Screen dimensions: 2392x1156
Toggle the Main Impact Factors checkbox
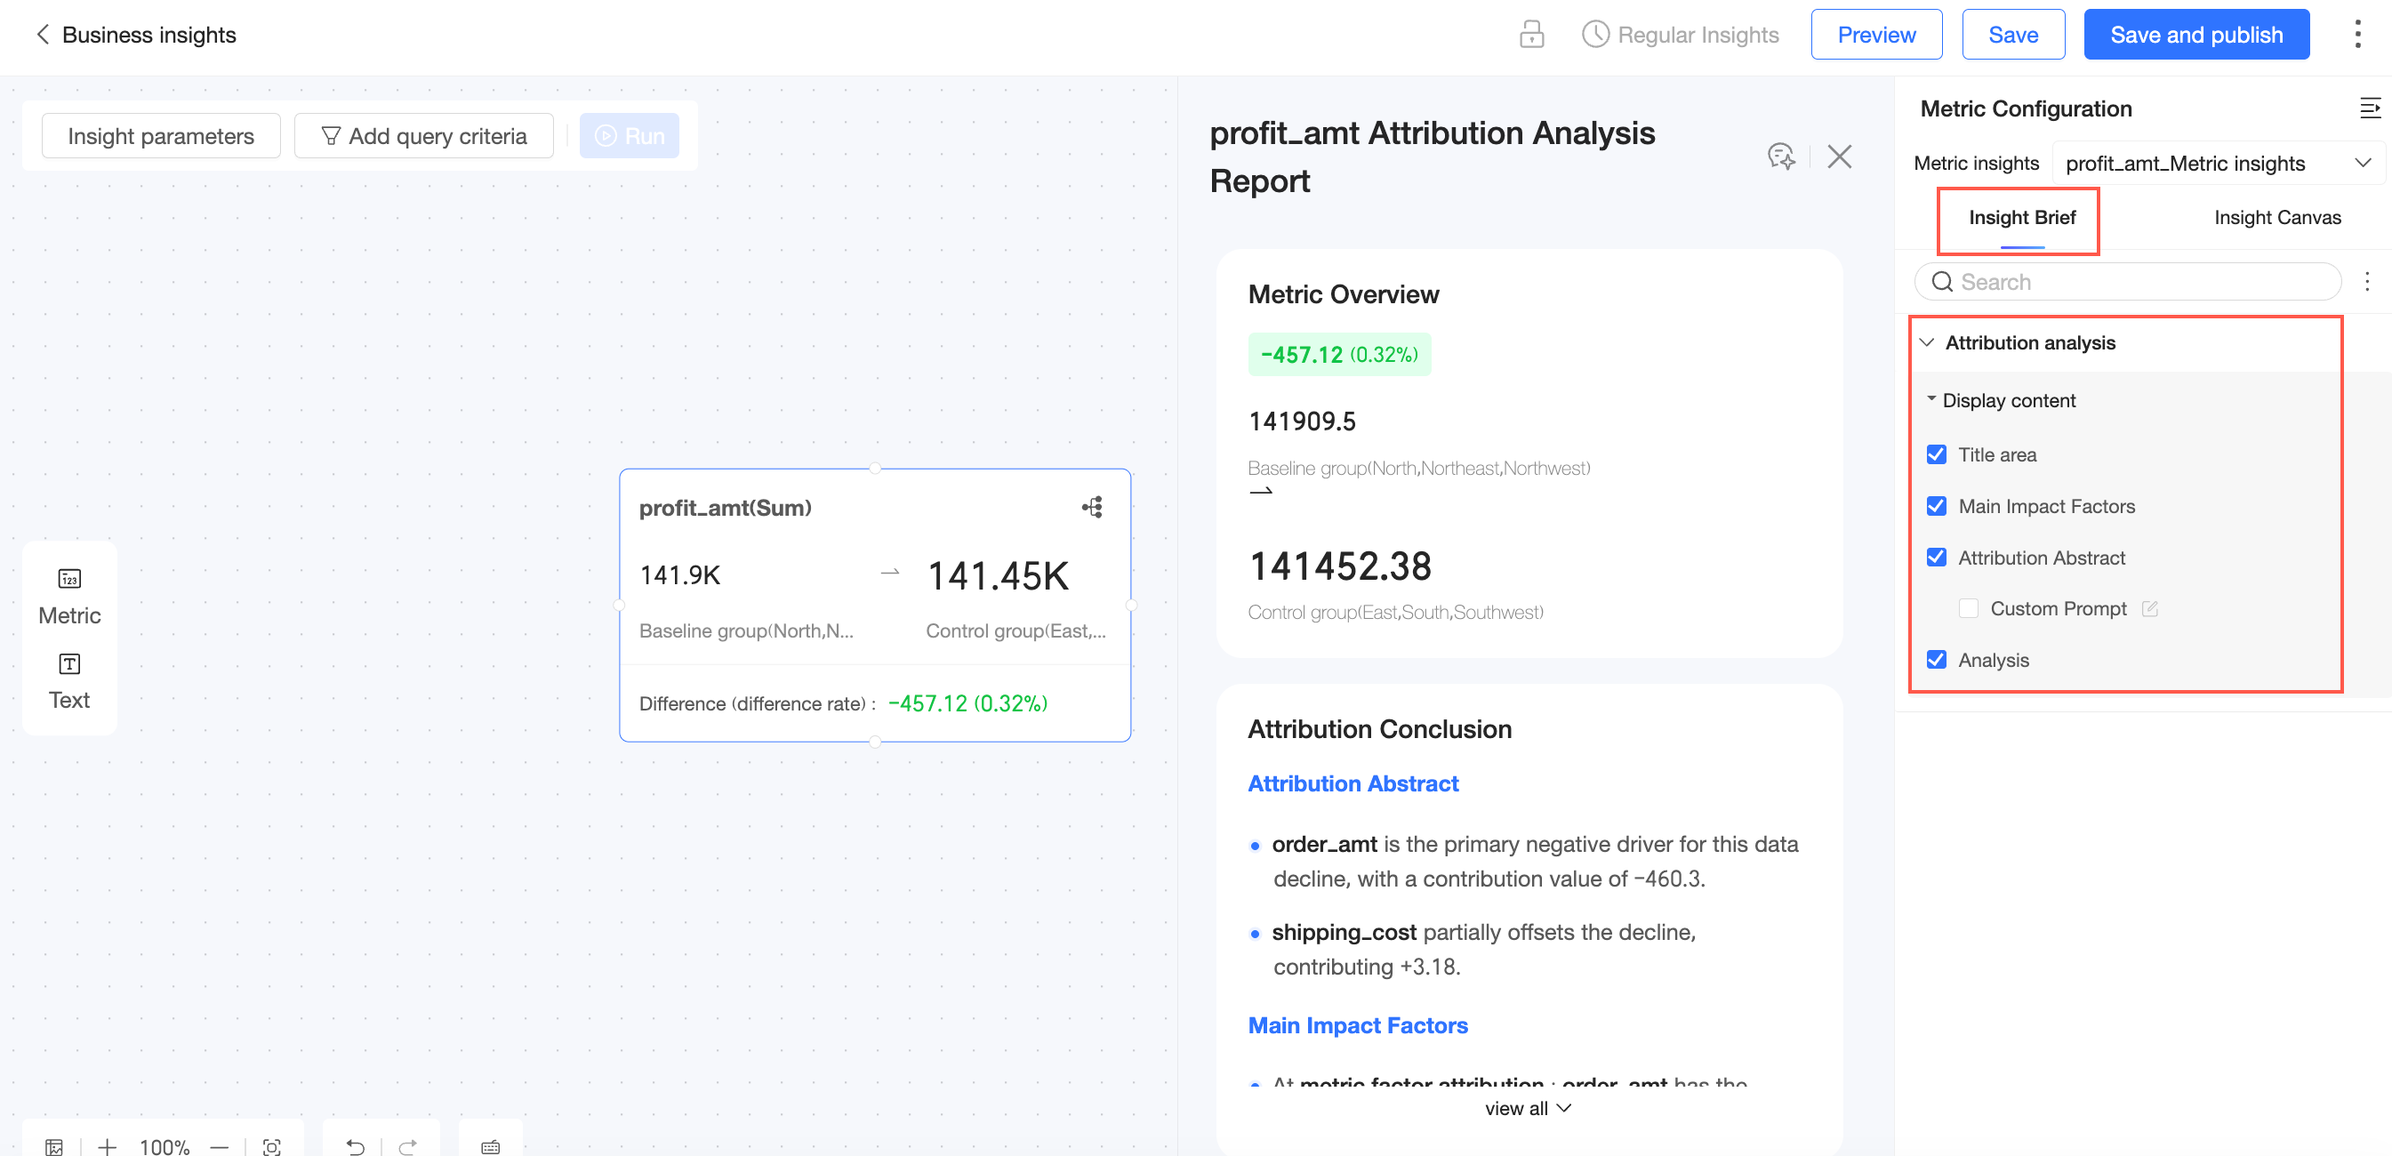click(1936, 506)
